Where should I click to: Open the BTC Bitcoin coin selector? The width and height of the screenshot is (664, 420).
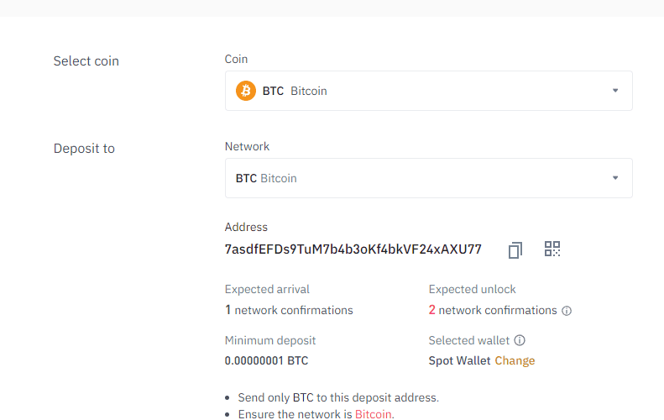click(429, 91)
